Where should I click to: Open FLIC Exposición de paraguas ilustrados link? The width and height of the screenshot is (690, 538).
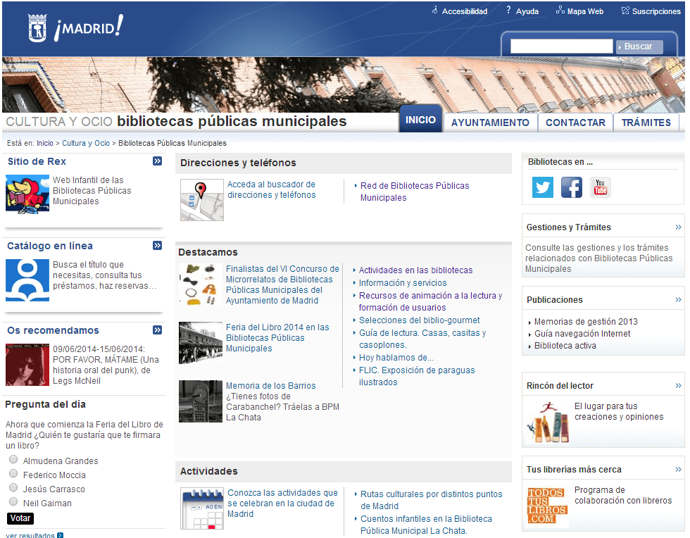pos(417,376)
